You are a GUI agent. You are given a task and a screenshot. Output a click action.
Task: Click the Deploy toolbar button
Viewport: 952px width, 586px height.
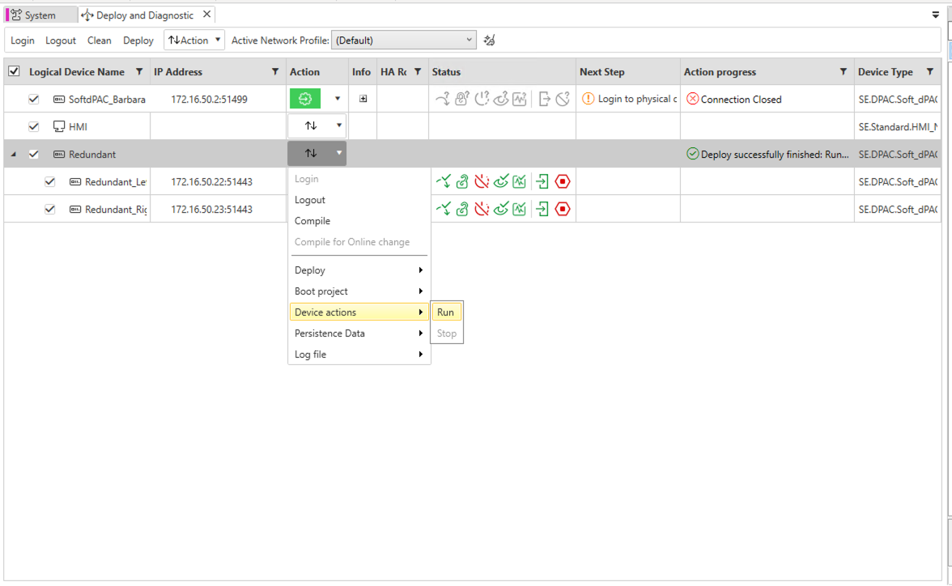coord(138,40)
